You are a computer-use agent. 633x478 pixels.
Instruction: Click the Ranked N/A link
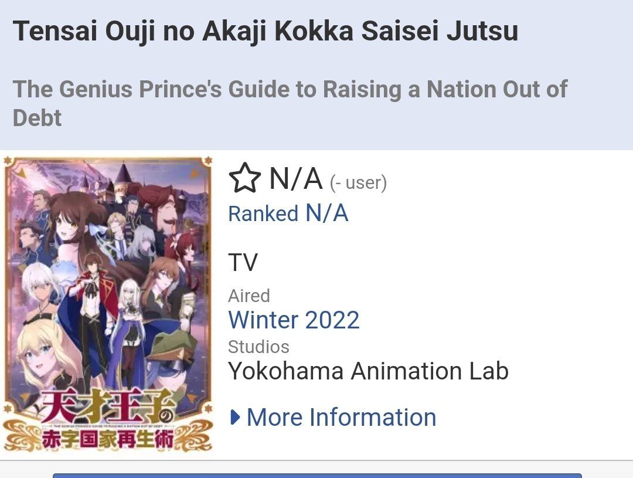coord(288,213)
